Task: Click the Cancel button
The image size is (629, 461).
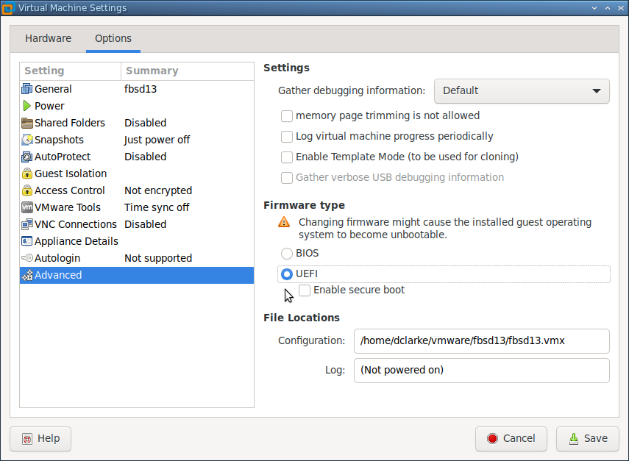Action: tap(511, 439)
